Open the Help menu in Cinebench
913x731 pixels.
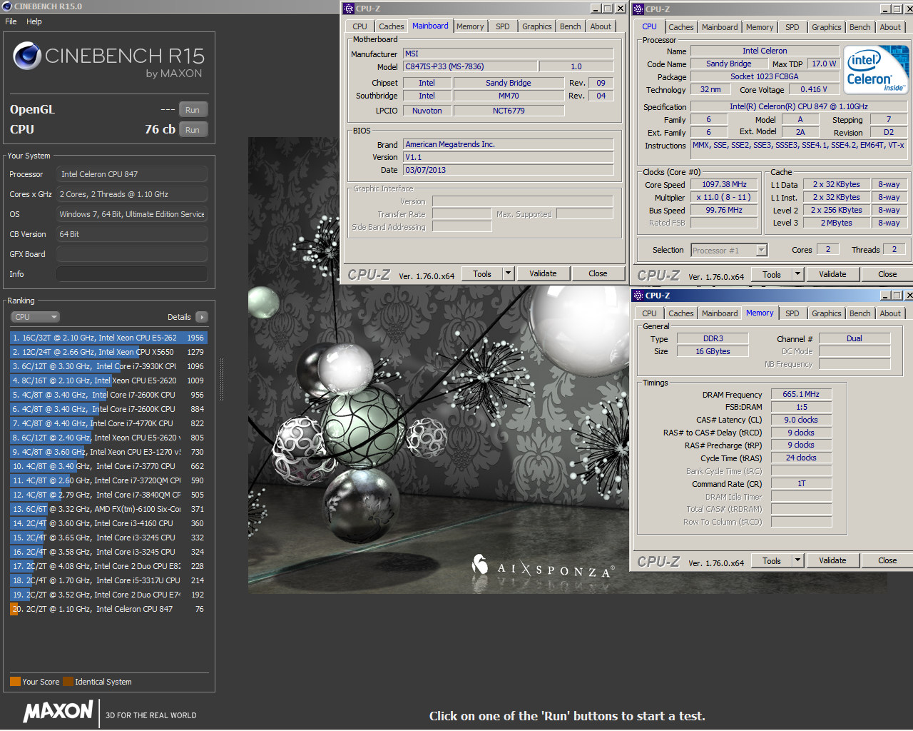point(34,21)
